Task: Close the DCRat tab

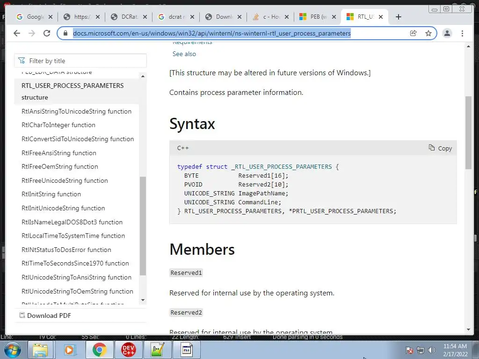Action: pyautogui.click(x=145, y=17)
